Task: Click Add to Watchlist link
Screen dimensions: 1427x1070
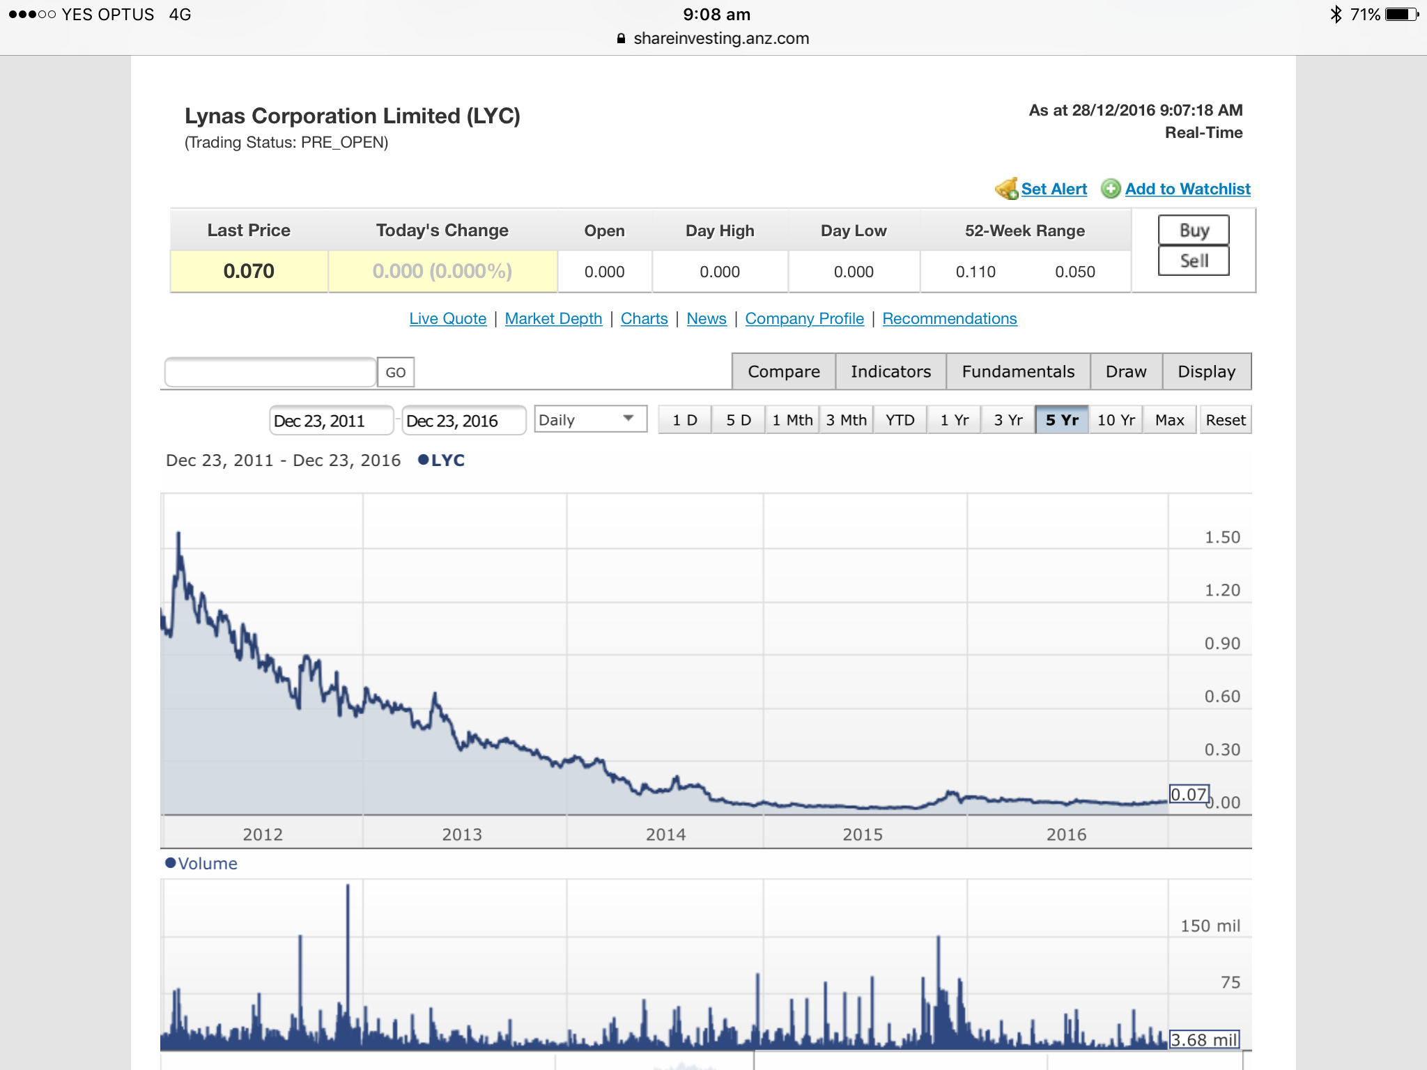Action: [1187, 189]
